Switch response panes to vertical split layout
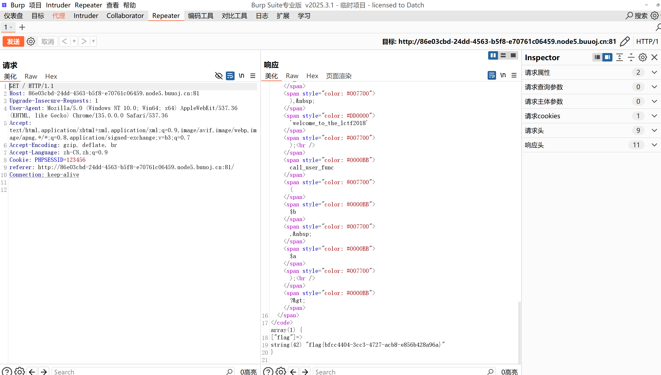 tap(493, 55)
